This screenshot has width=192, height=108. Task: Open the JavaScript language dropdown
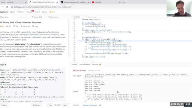77,17
